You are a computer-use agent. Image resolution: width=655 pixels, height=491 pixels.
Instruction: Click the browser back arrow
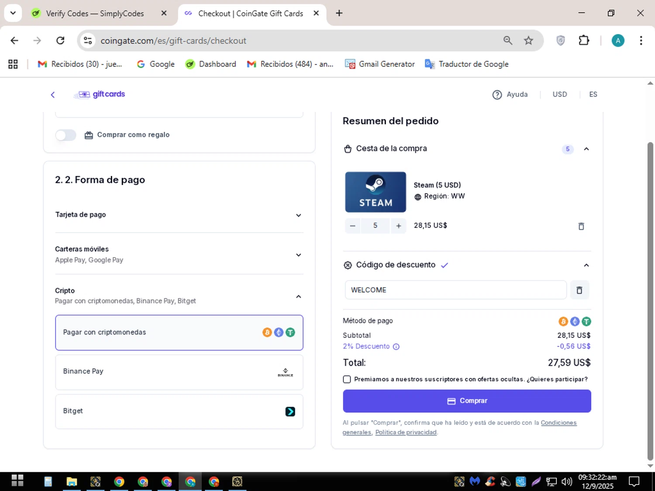pos(14,41)
